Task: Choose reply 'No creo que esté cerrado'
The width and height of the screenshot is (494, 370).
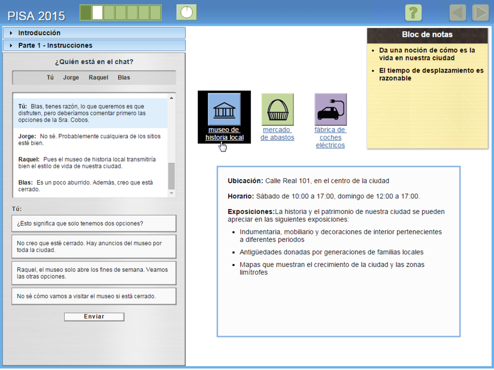Action: click(x=94, y=246)
